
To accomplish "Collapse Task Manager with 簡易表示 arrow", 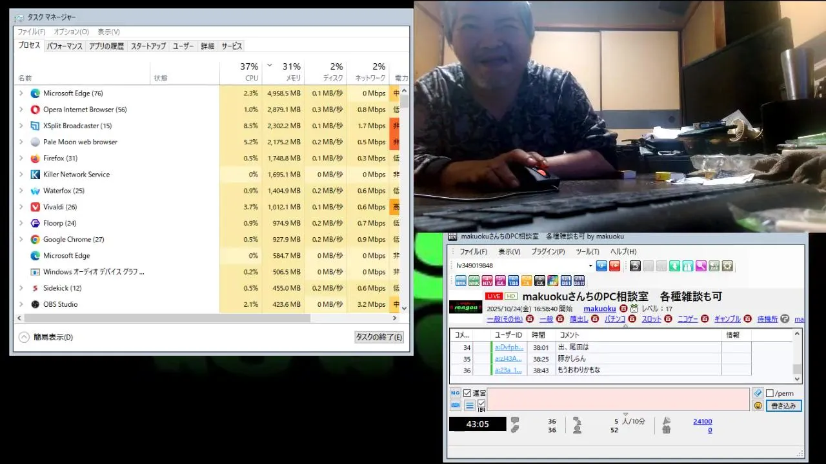I will (x=24, y=337).
